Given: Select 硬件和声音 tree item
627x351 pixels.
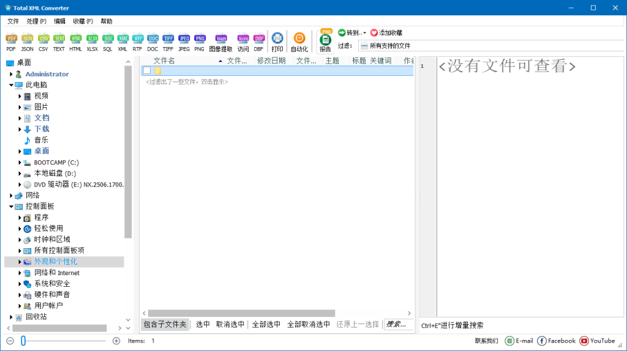Looking at the screenshot, I should pos(52,295).
